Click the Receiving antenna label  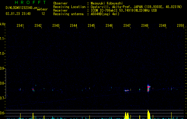pos(68,14)
